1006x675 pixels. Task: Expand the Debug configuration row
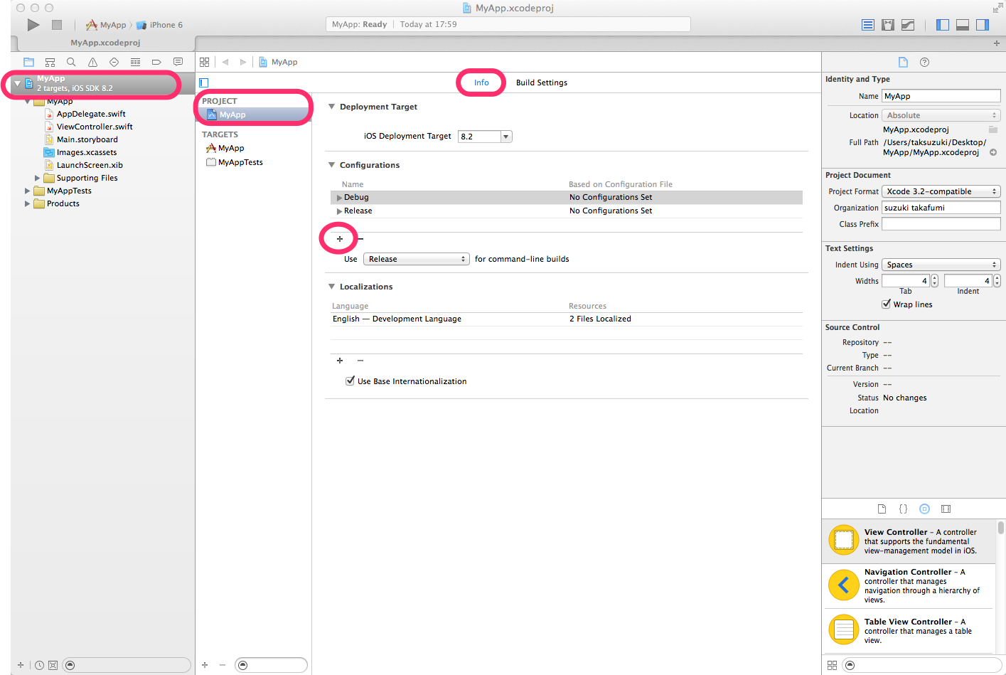point(339,198)
